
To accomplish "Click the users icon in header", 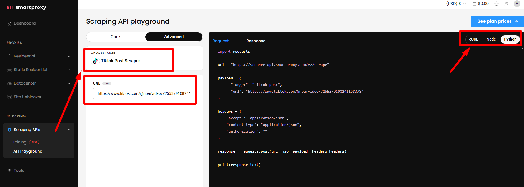I will [506, 4].
